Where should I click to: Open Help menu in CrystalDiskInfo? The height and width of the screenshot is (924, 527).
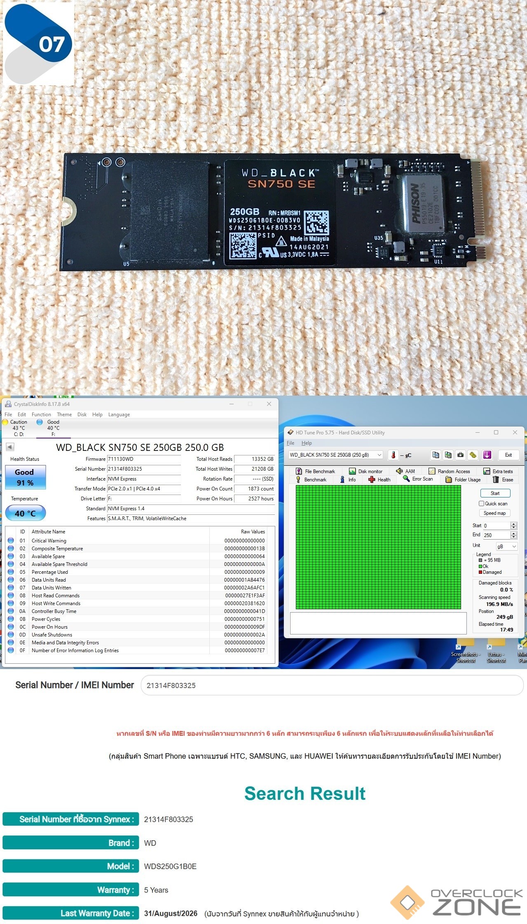97,414
